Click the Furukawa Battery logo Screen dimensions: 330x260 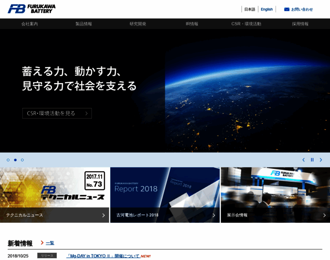click(x=32, y=9)
